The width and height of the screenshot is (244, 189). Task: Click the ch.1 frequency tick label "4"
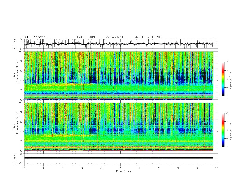pos(22,81)
